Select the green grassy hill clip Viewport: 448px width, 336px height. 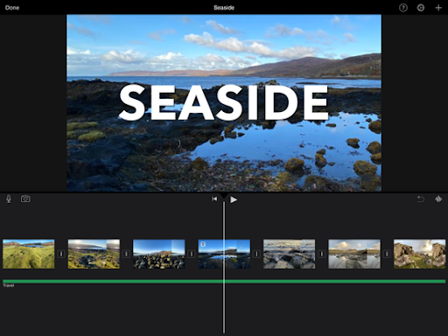29,254
